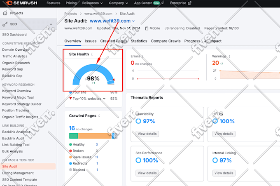Open the Progress tab

[x=192, y=41]
